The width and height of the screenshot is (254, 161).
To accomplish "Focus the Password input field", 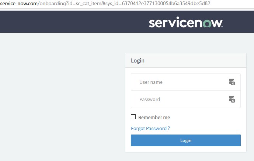I will [x=181, y=99].
